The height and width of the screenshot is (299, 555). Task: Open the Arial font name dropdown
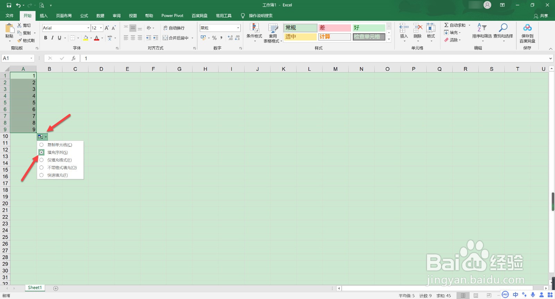pyautogui.click(x=88, y=28)
